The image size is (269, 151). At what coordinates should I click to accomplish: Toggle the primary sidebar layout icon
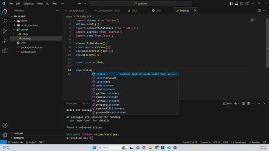click(x=231, y=3)
